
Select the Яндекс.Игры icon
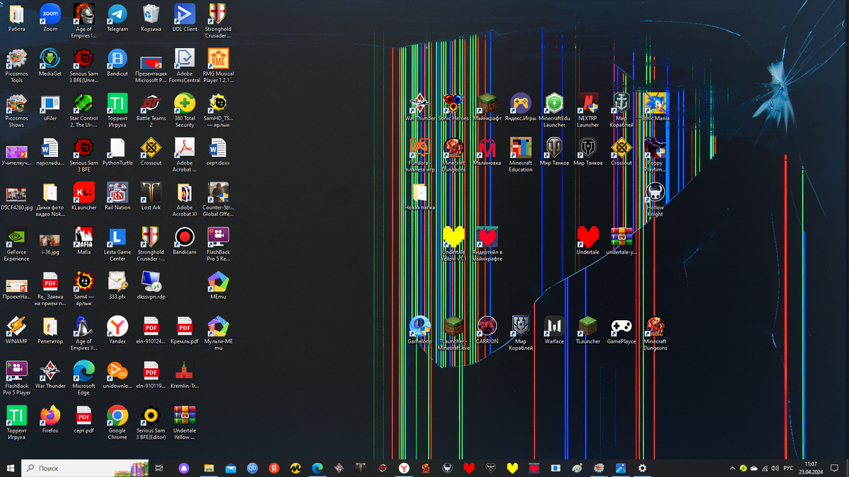[521, 107]
